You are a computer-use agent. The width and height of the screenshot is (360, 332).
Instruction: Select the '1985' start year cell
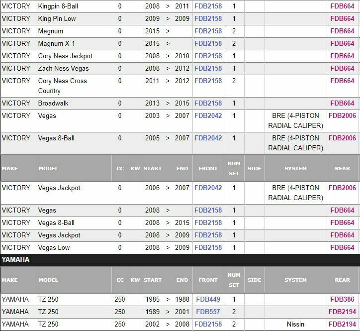tap(153, 299)
